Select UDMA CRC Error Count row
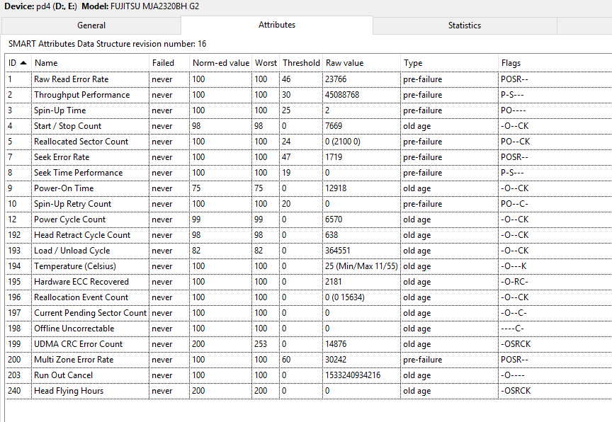This screenshot has height=422, width=612. [309, 344]
